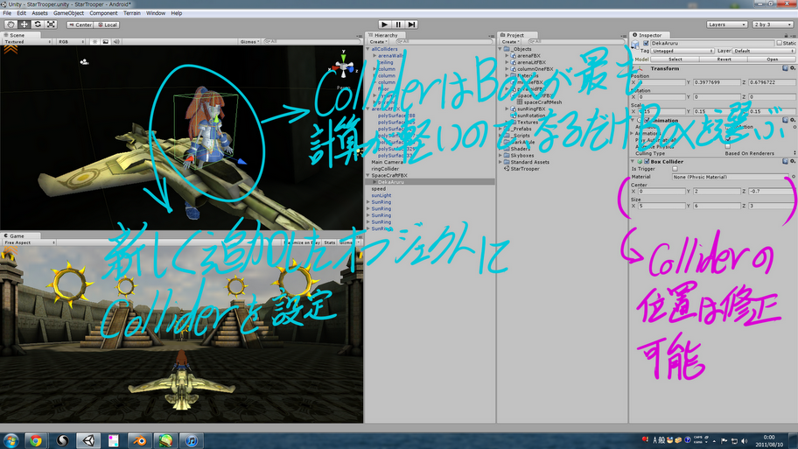
Task: Open the Gizmos dropdown in Scene view
Action: 250,42
